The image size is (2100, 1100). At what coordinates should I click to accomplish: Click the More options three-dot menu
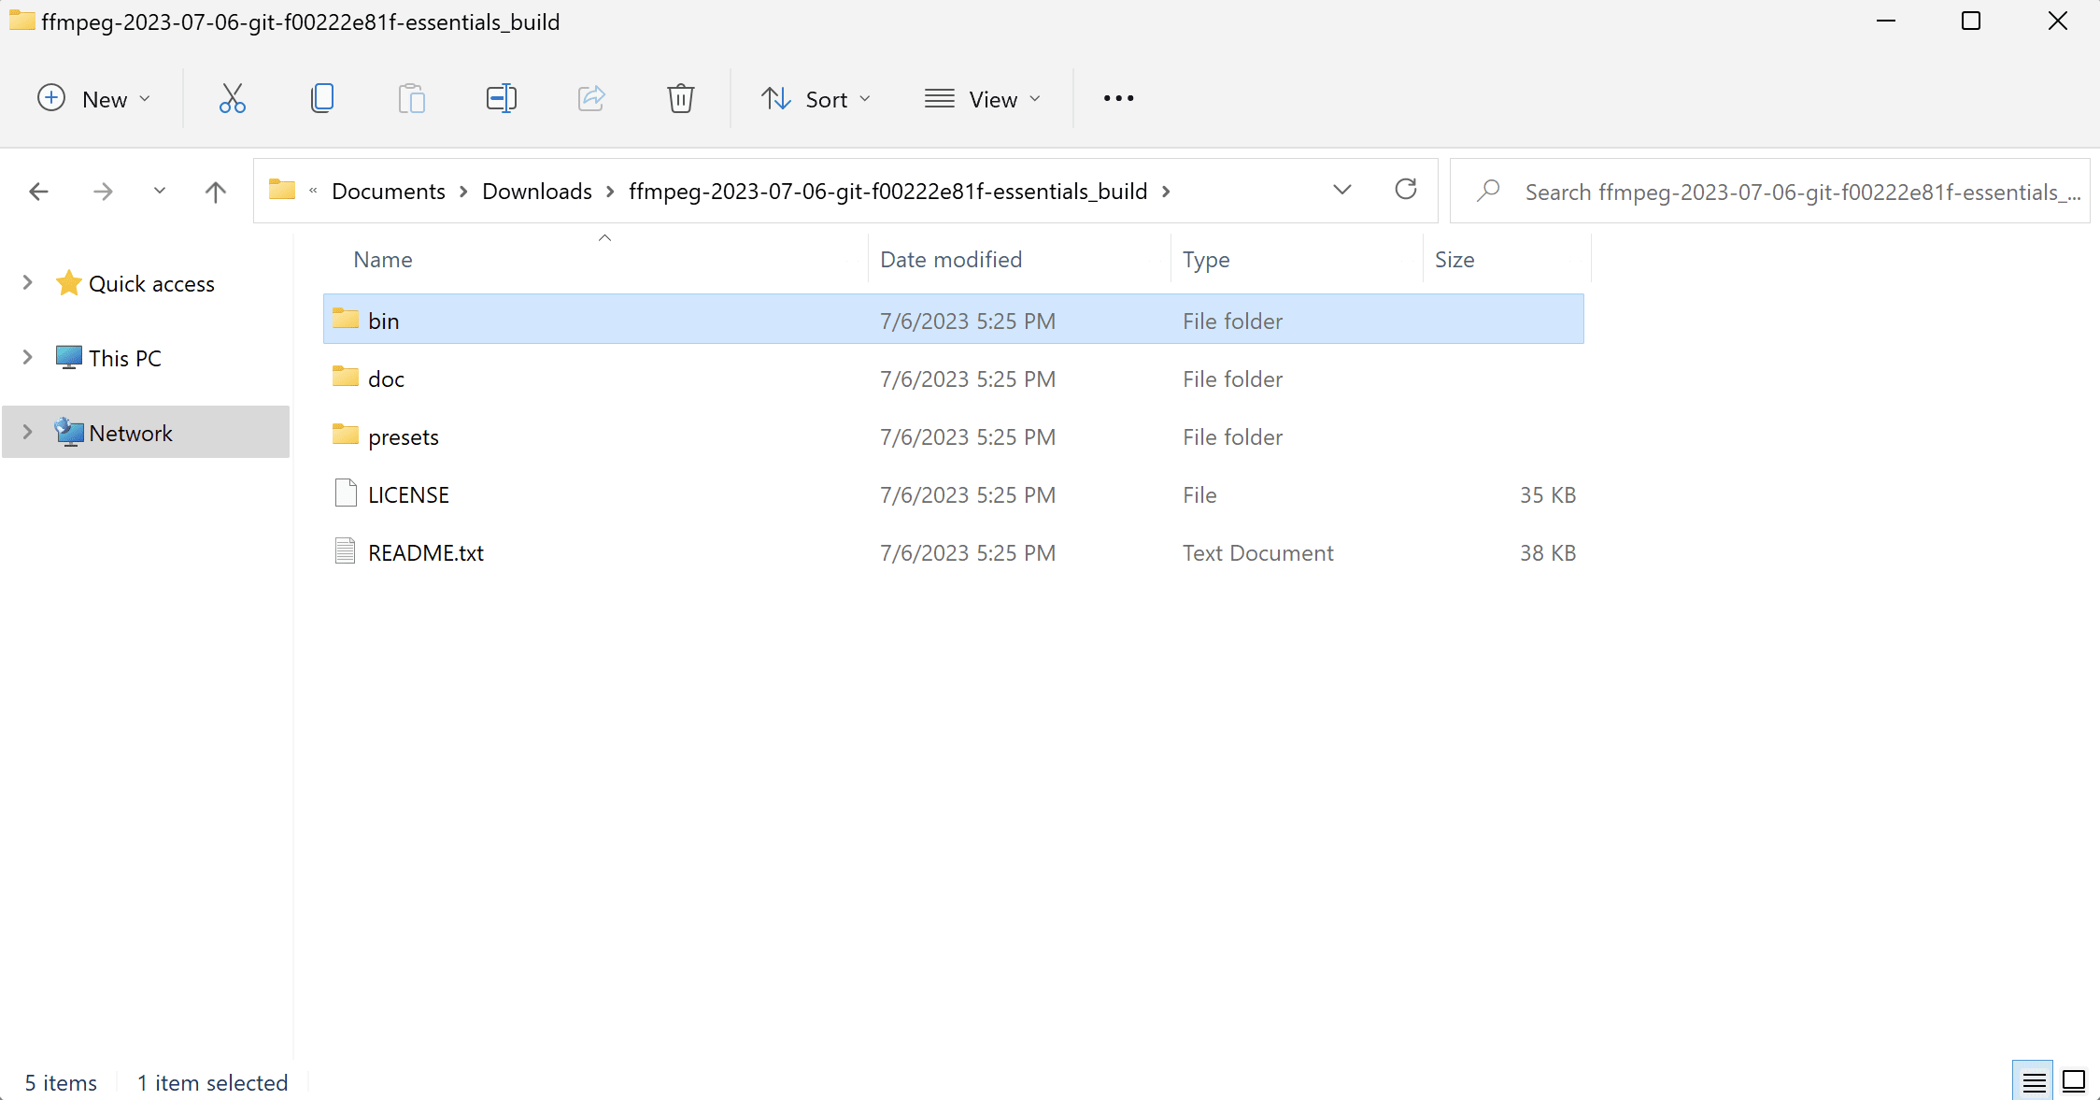pyautogui.click(x=1118, y=97)
